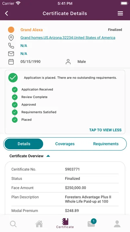Select the birthdate 05/15/1990

pyautogui.click(x=31, y=62)
